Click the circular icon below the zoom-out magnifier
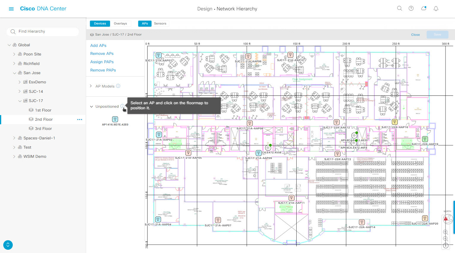The width and height of the screenshot is (455, 253). [x=446, y=246]
